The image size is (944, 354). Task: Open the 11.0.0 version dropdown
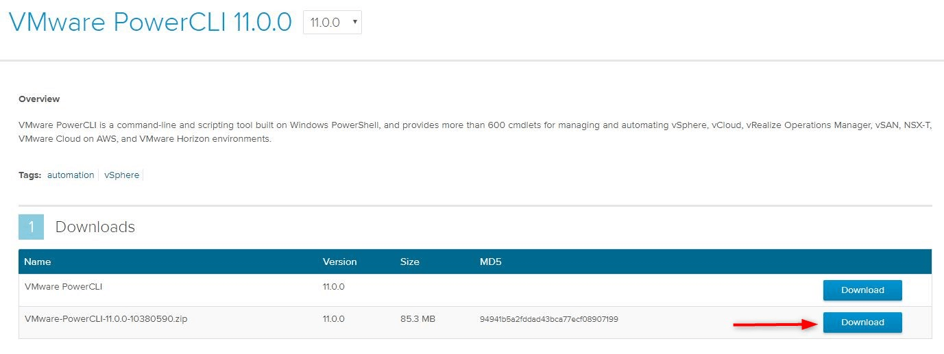332,22
